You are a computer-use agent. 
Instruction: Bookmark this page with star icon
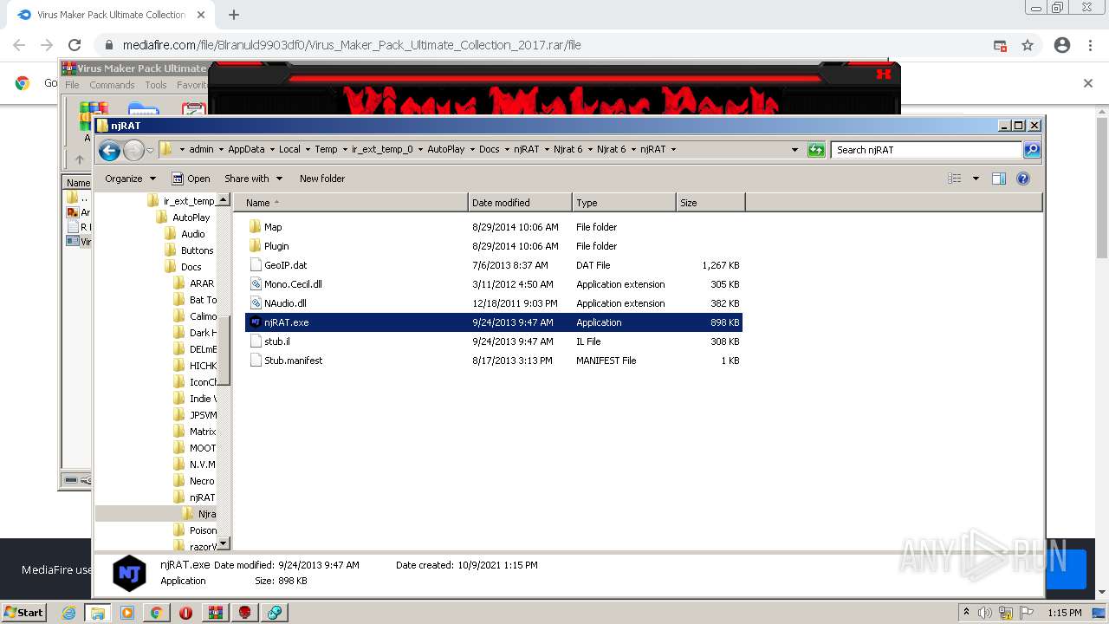[1028, 45]
